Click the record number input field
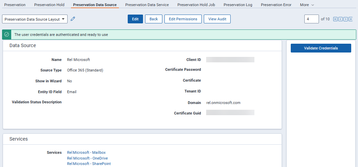The image size is (358, 167). [x=311, y=19]
